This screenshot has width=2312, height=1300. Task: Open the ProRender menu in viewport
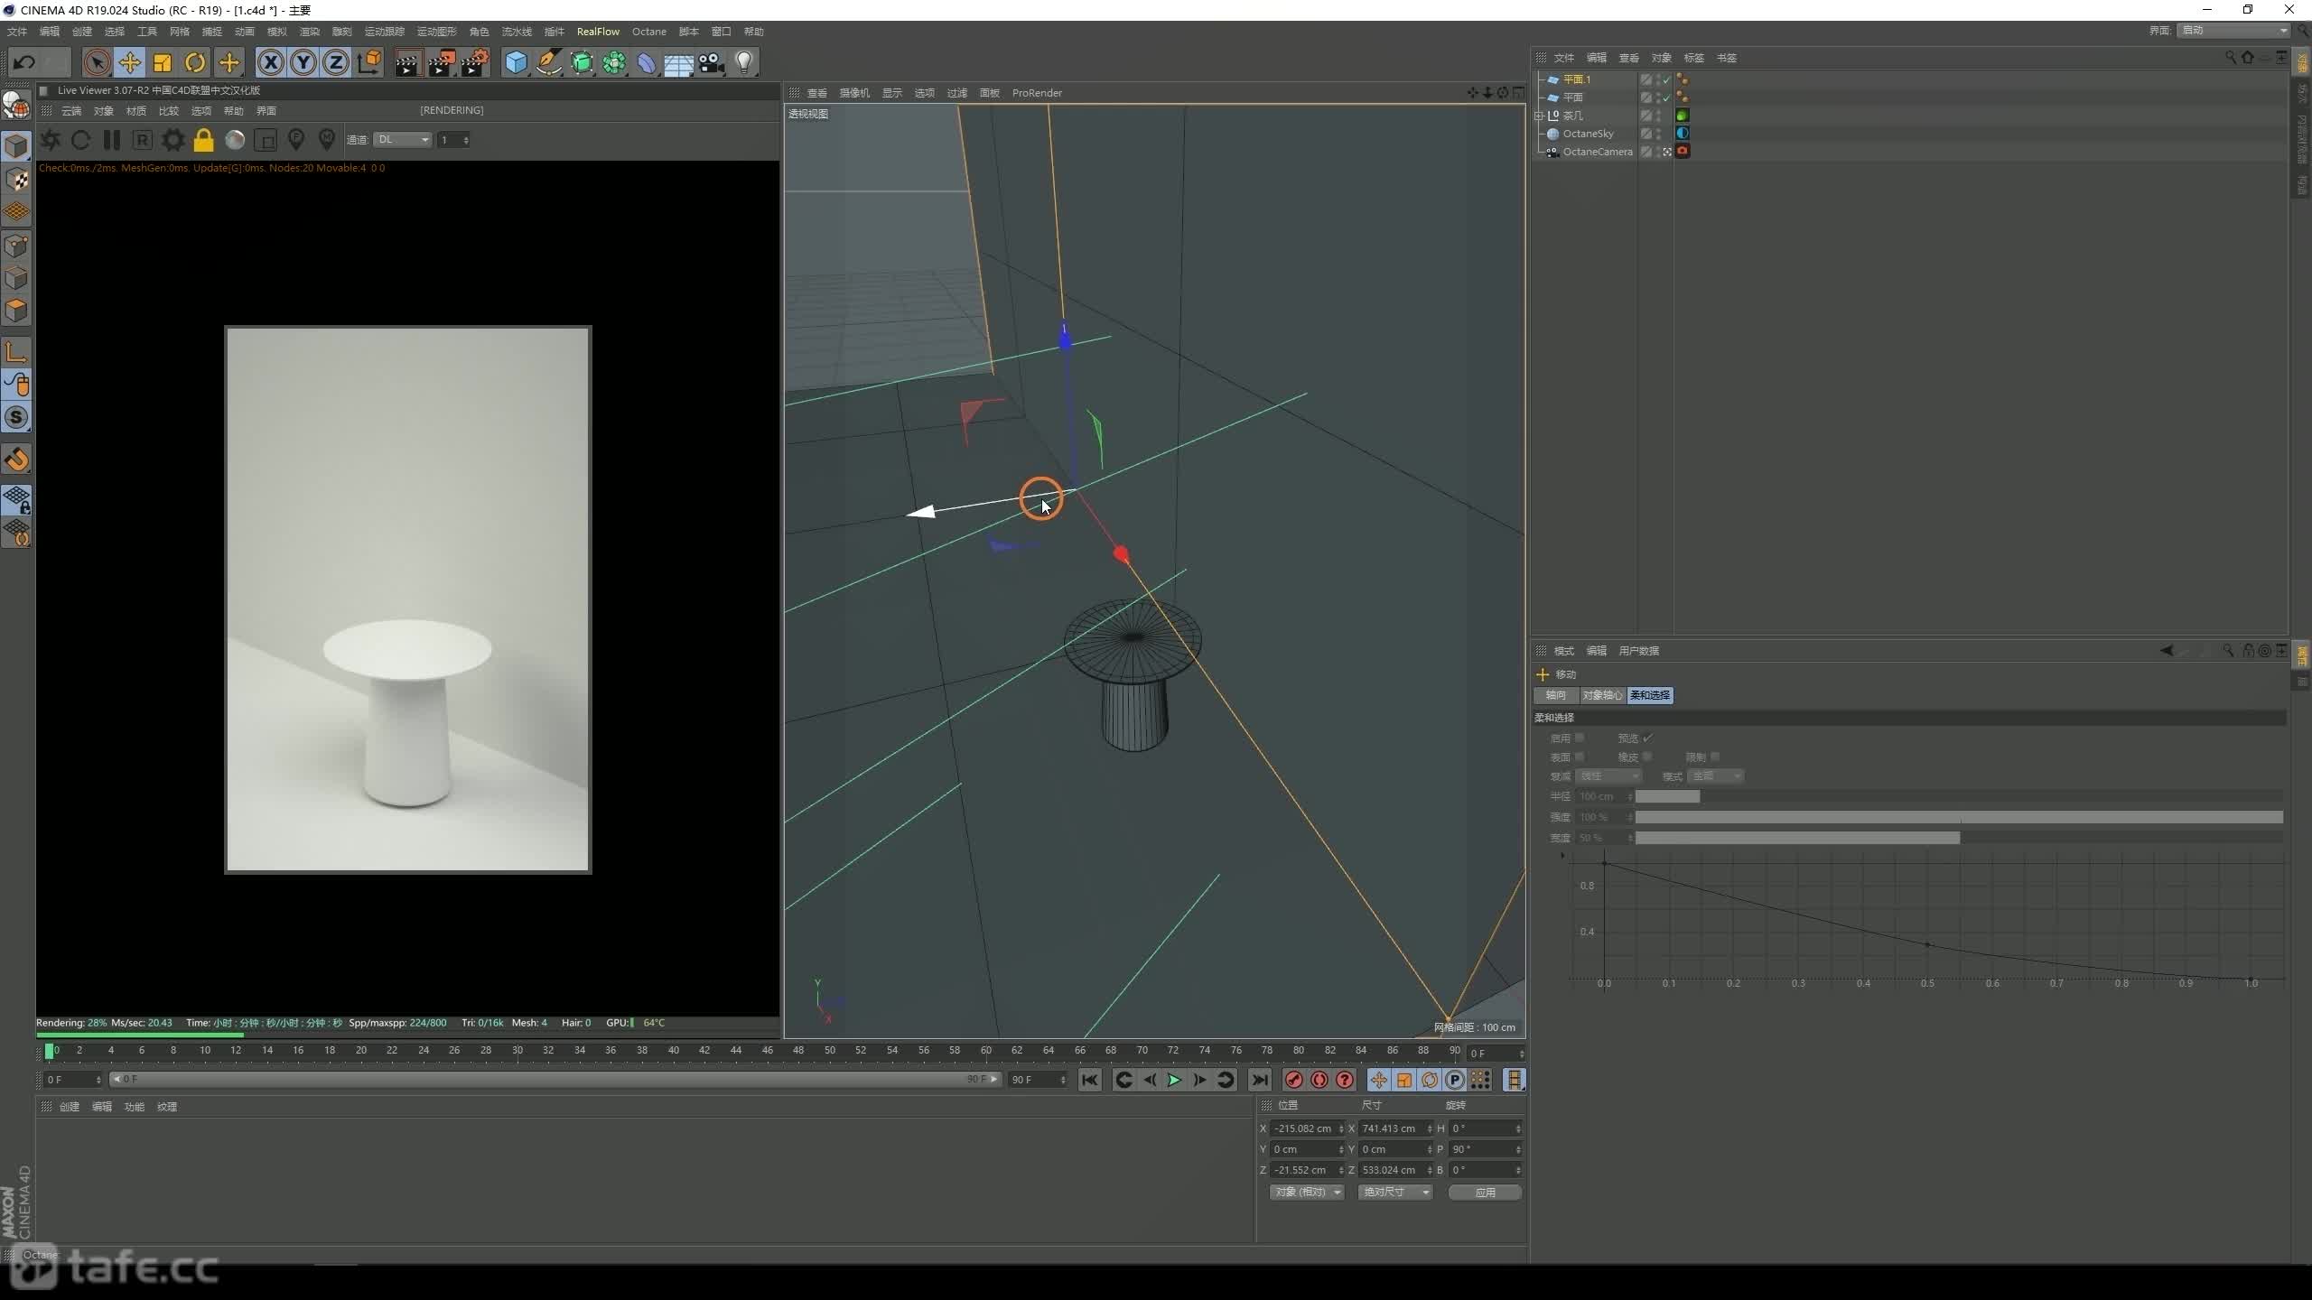point(1037,93)
